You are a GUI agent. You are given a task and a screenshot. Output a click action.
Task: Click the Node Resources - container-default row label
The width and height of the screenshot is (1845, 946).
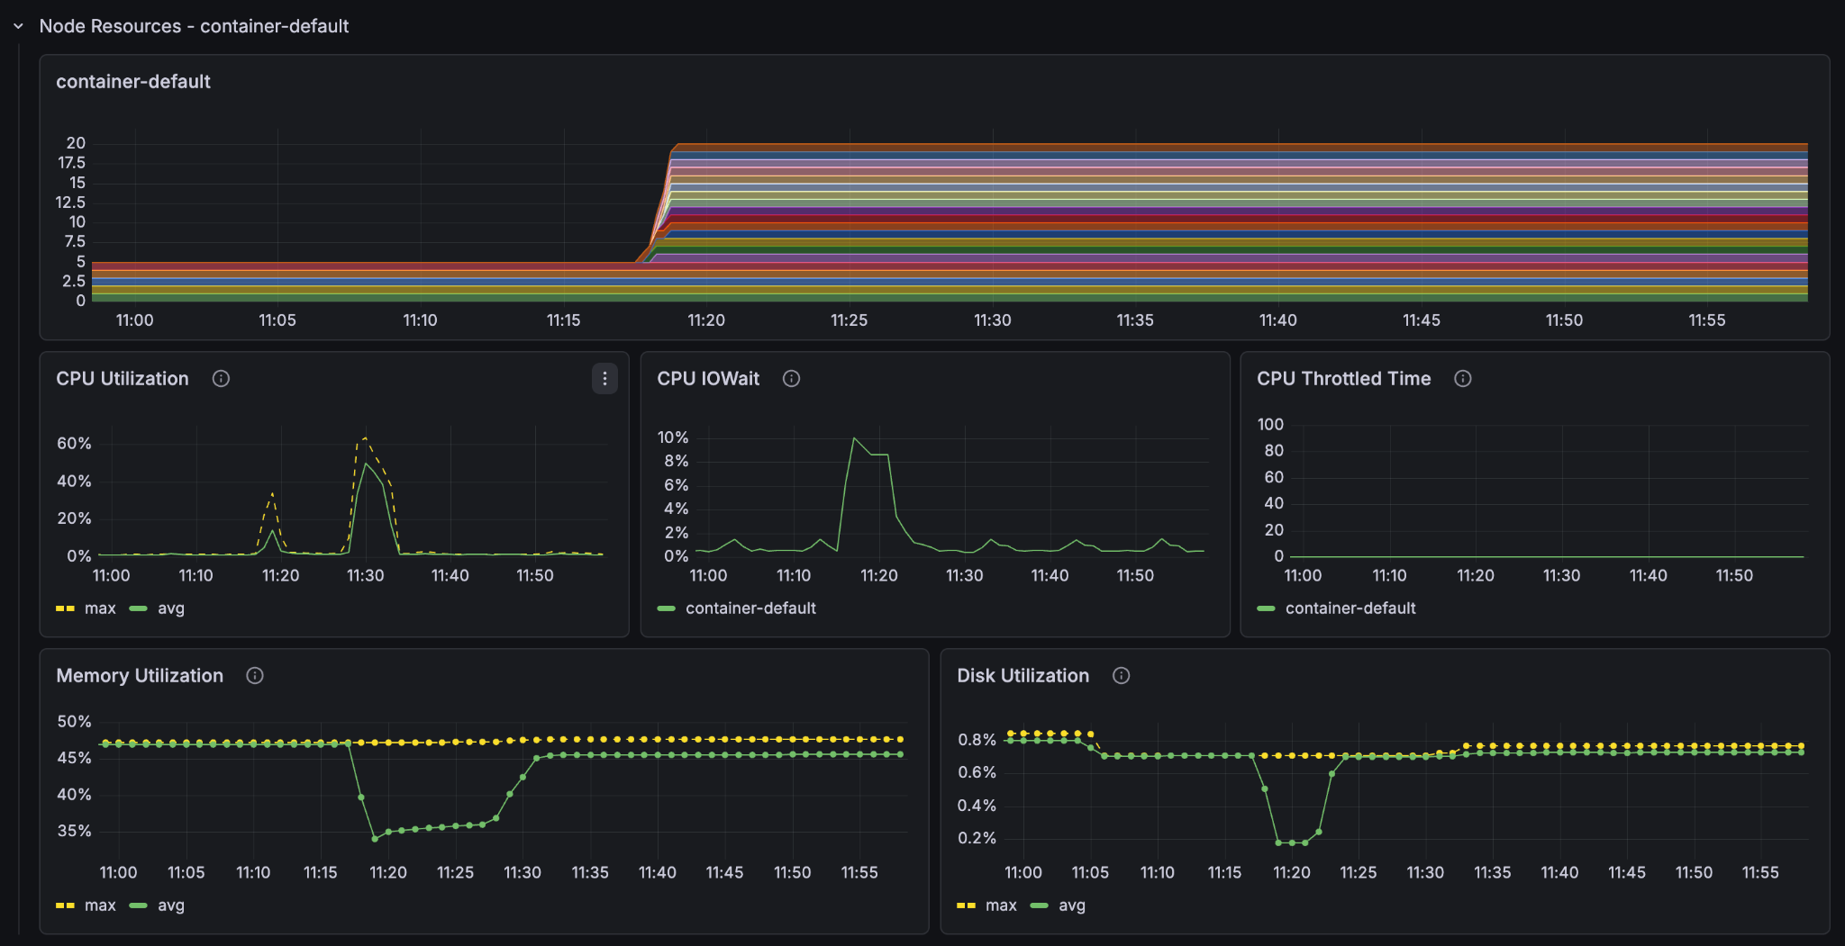(195, 26)
